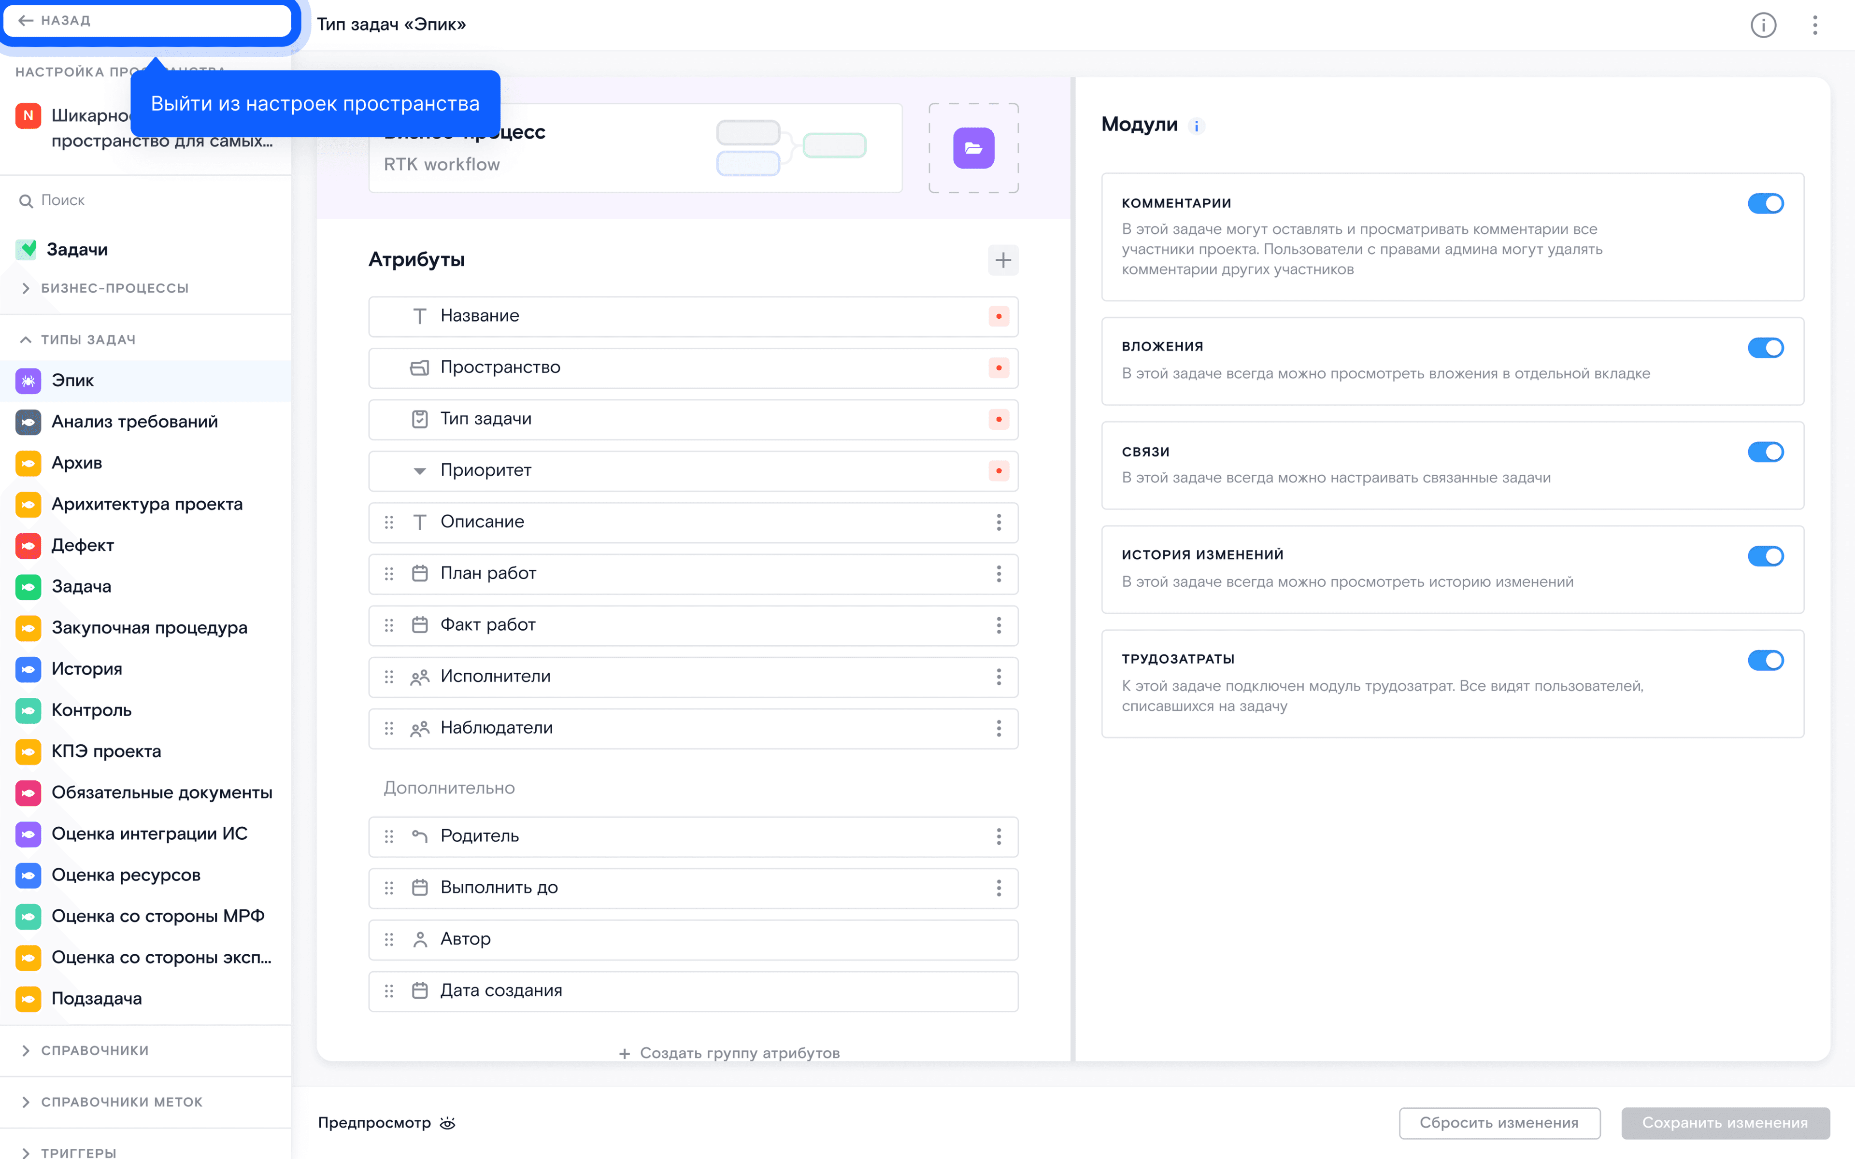
Task: Open the Выполнить до options menu
Action: coord(998,888)
